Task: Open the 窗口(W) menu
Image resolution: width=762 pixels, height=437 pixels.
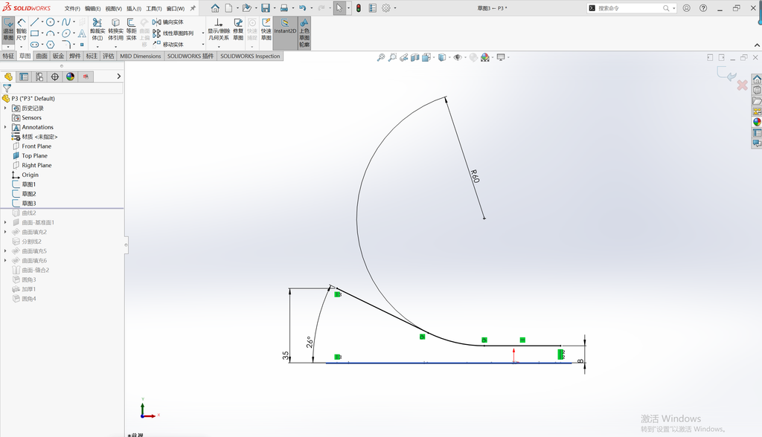Action: tap(176, 9)
